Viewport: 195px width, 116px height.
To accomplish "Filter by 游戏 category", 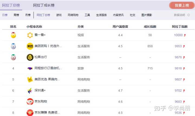I will (x=59, y=15).
